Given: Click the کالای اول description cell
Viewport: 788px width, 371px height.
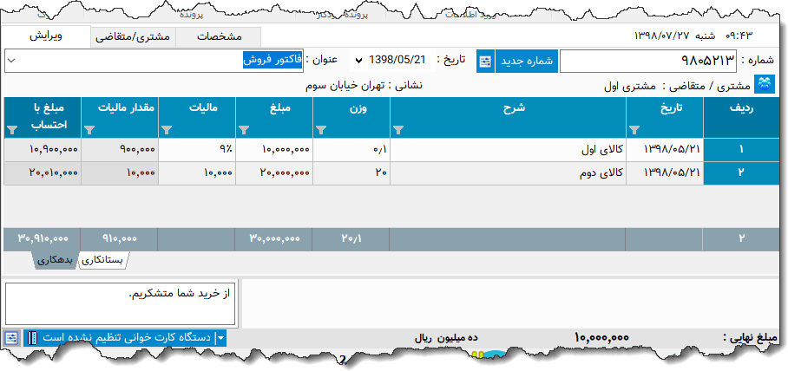Looking at the screenshot, I should tap(508, 149).
